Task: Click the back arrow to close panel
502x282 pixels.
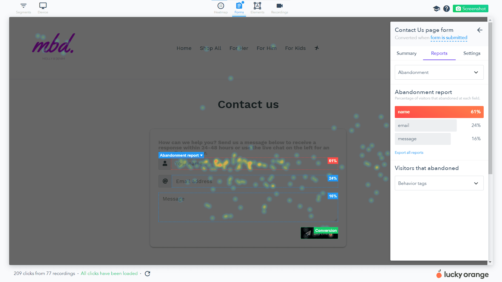Action: (480, 30)
